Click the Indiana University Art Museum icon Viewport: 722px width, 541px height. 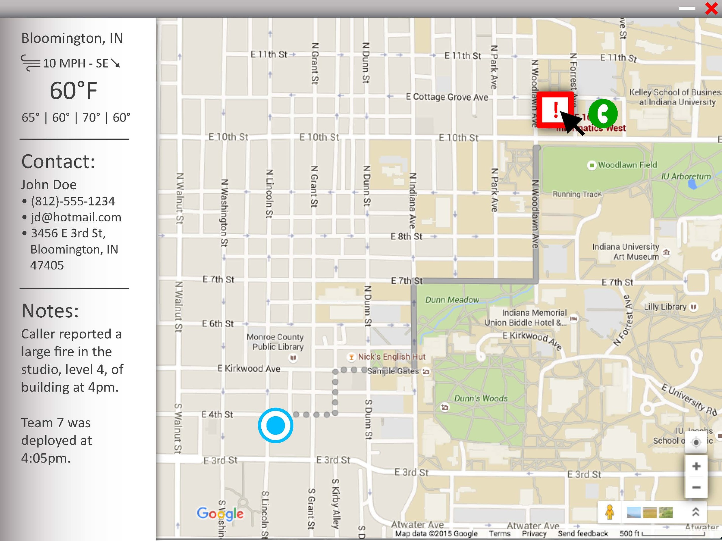[x=666, y=252]
